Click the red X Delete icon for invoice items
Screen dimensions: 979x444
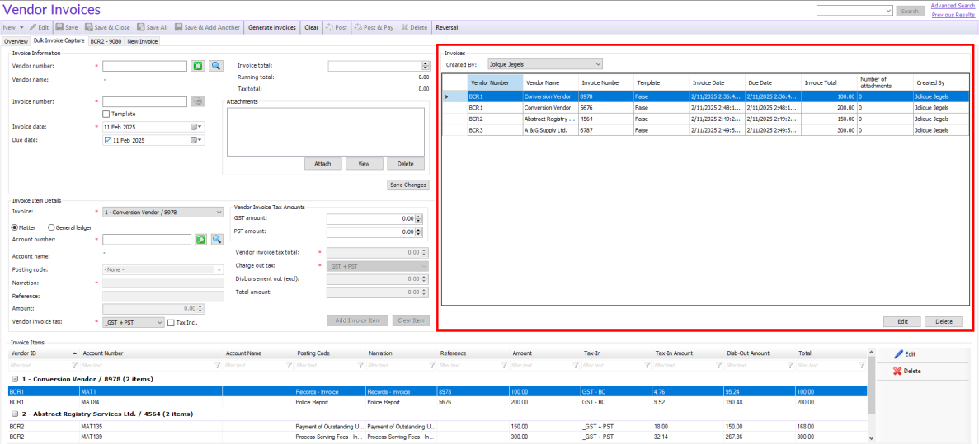click(898, 371)
